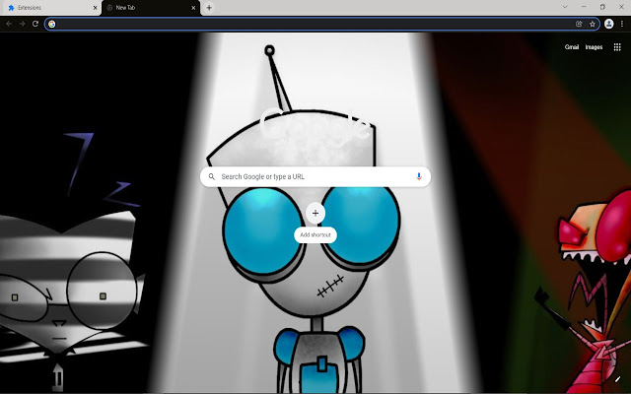Share this page icon in address bar
The width and height of the screenshot is (631, 394).
[x=579, y=24]
